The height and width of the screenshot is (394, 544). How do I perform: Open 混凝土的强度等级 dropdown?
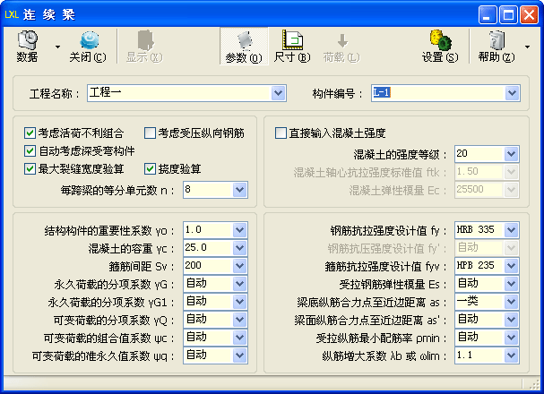[x=511, y=154]
